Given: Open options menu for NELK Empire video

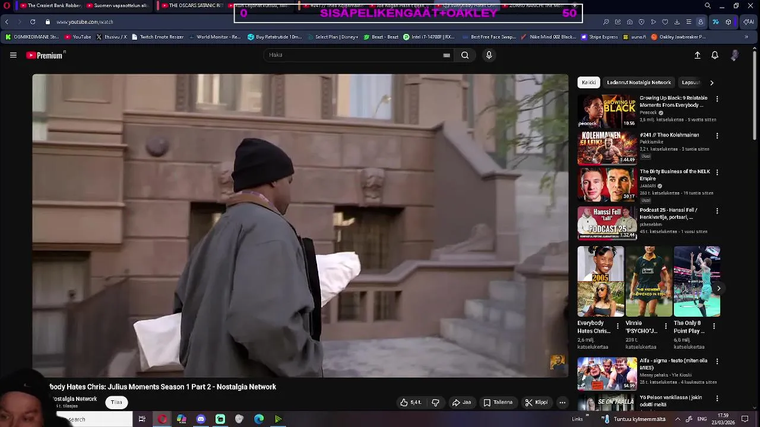Looking at the screenshot, I should (717, 173).
